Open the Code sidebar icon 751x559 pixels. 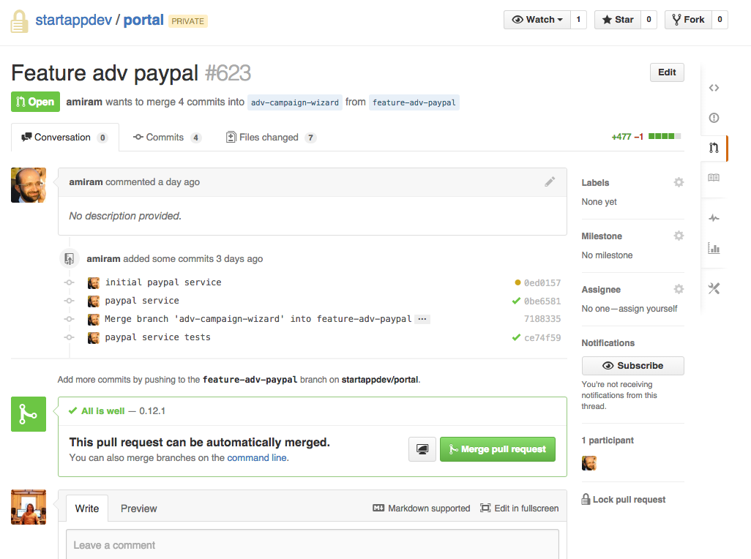(714, 88)
